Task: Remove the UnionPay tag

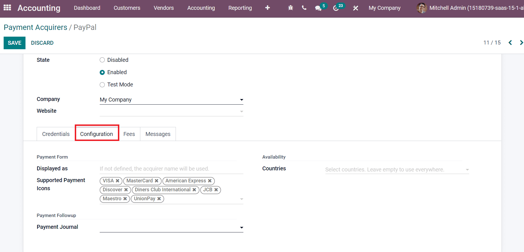Action: (x=159, y=199)
